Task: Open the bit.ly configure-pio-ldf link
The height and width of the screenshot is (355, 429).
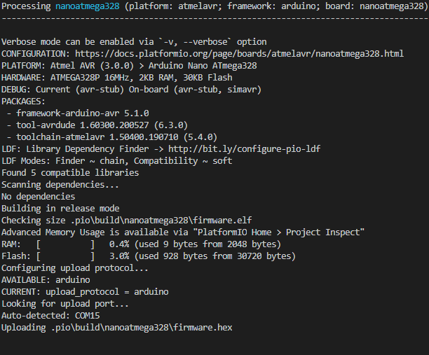Action: pos(244,149)
